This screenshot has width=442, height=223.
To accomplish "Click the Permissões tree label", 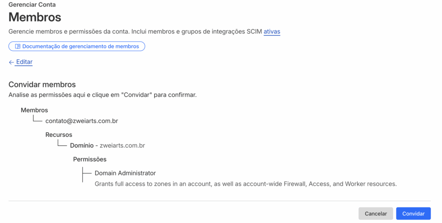I will click(90, 159).
